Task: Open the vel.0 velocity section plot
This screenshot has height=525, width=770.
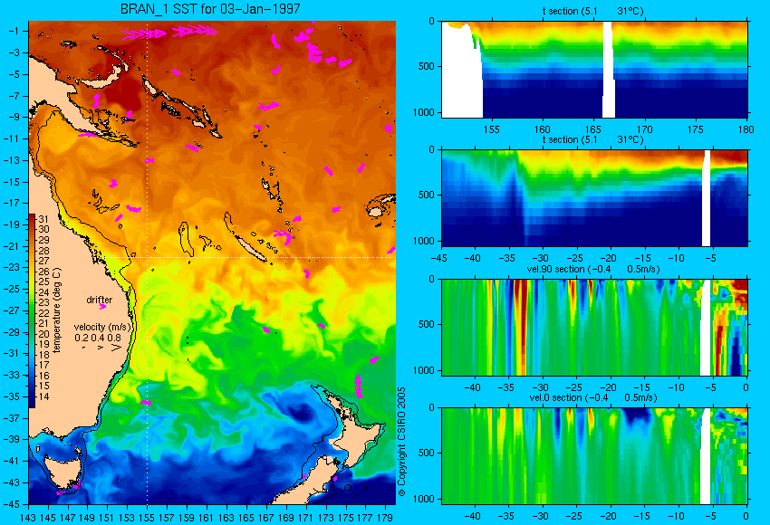Action: (594, 456)
